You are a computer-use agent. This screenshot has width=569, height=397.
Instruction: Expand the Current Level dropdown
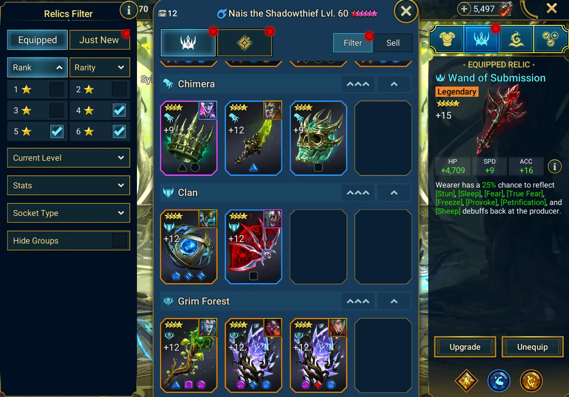[x=68, y=158]
